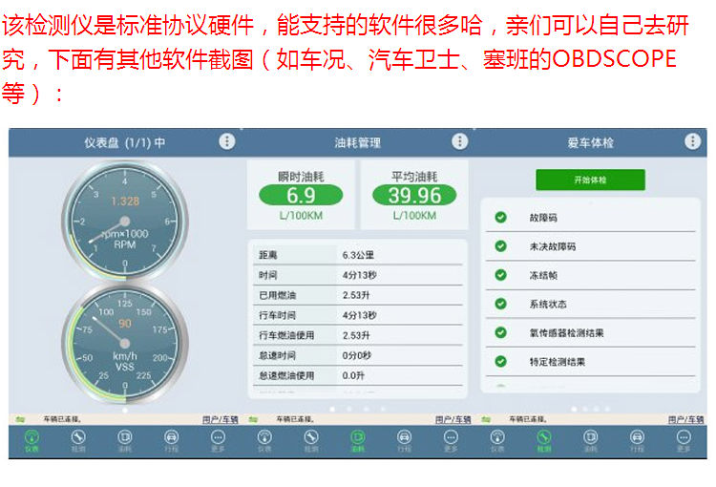The image size is (716, 487).
Task: Open 用户/车辆 link in 仪表盘 panel
Action: coord(221,419)
